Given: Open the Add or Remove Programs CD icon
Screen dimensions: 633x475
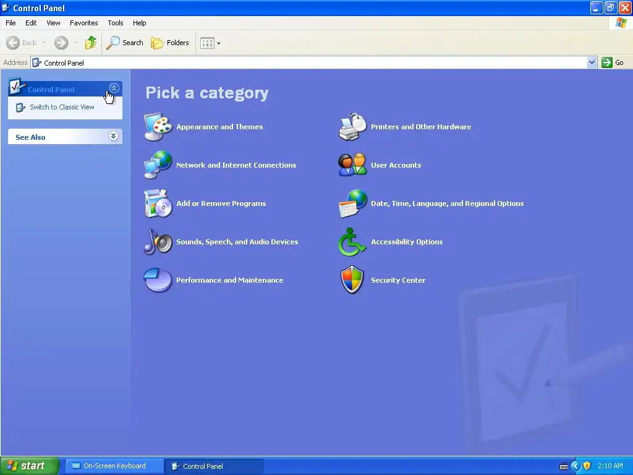Looking at the screenshot, I should 158,203.
